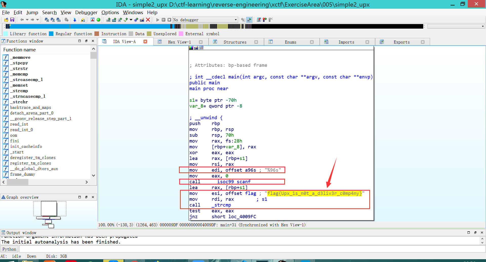
Task: Add a breakpoint with the red traffic-light plus icon
Action: coord(265,19)
